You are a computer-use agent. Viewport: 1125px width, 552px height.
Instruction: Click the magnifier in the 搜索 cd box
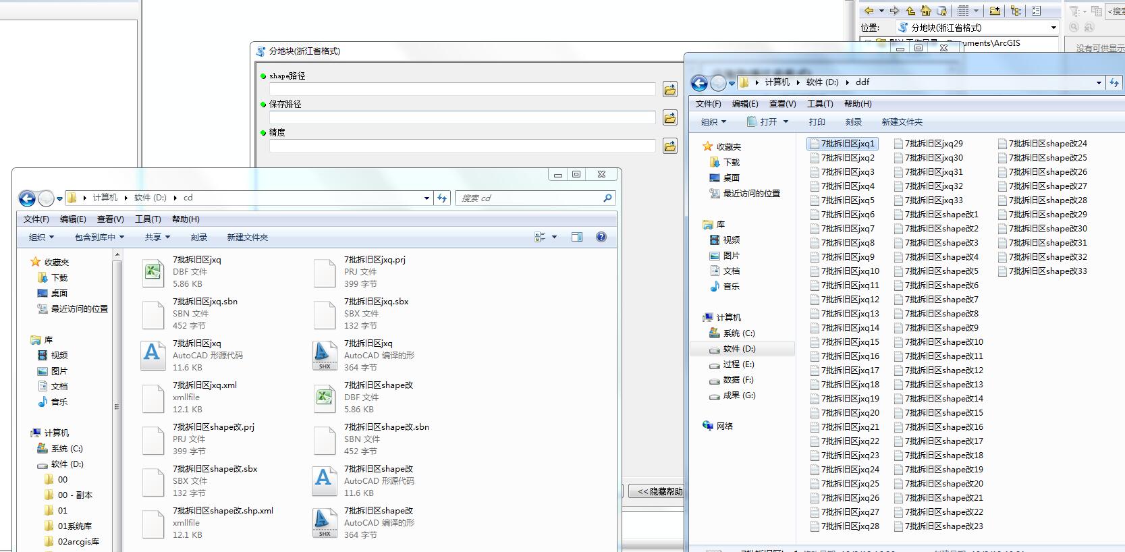click(x=607, y=198)
